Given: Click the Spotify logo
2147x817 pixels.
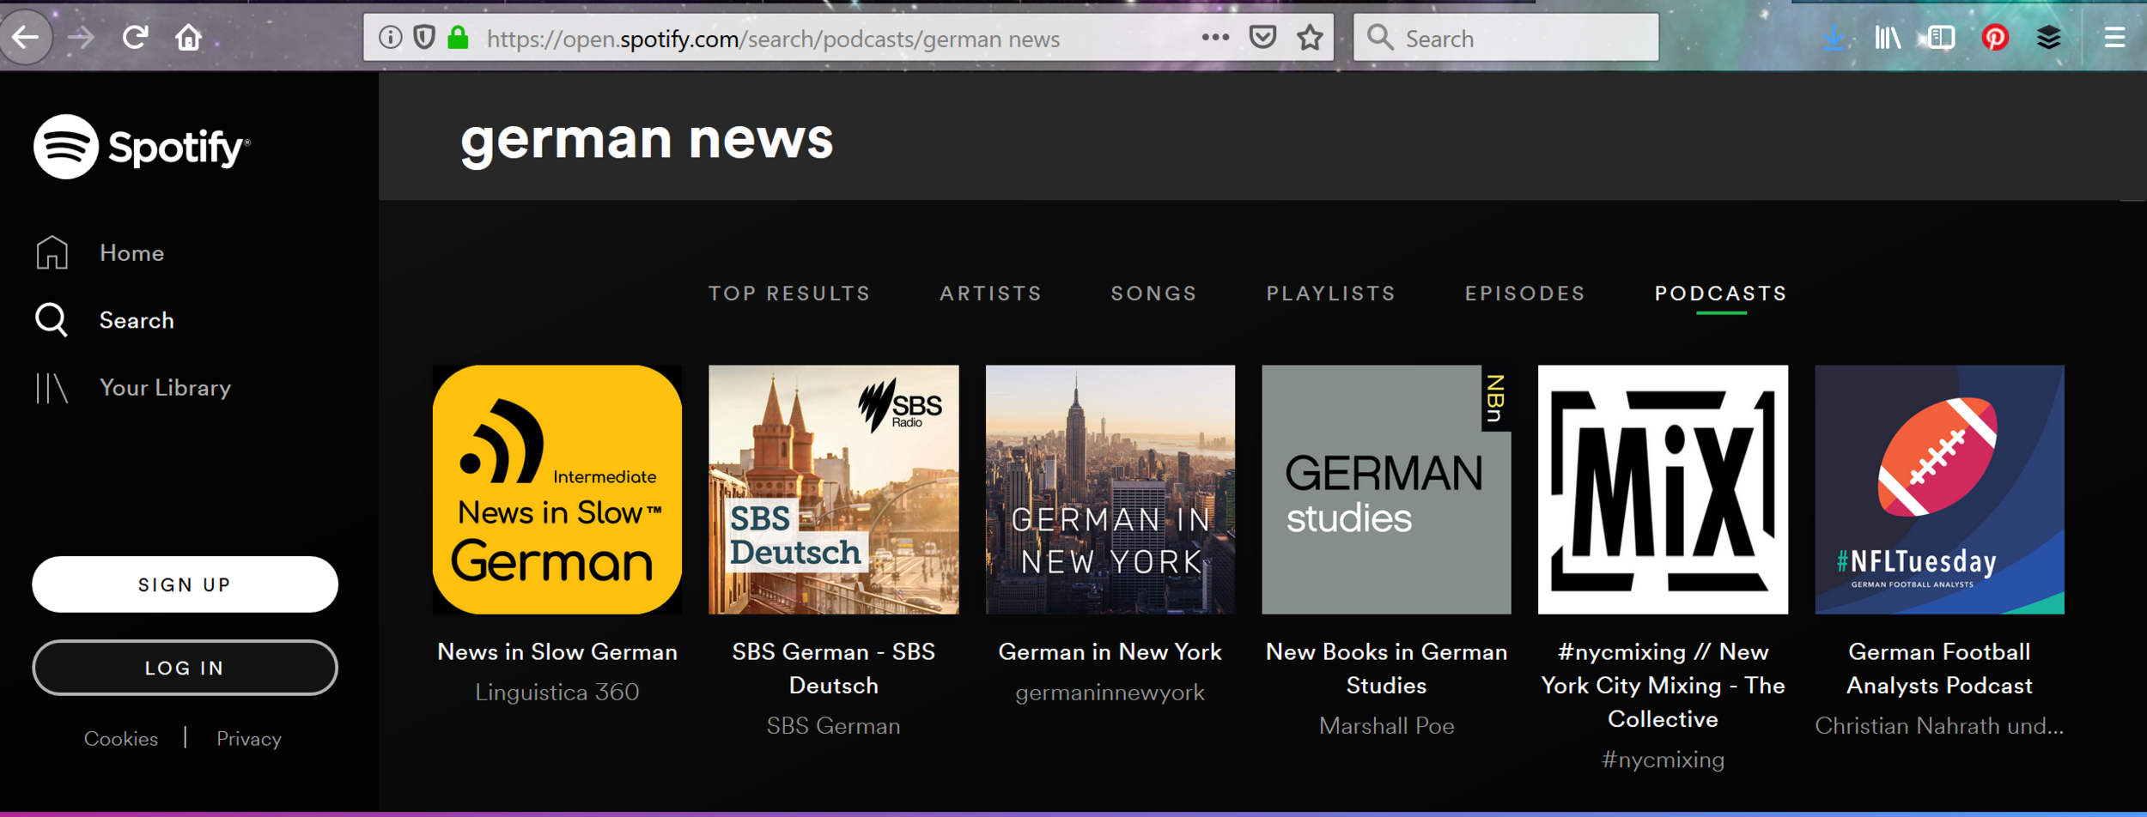Looking at the screenshot, I should (143, 146).
